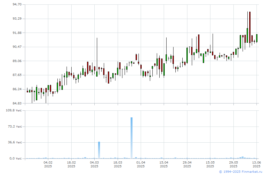Click the 29.04 2025 date label
The image size is (265, 174).
187,164
